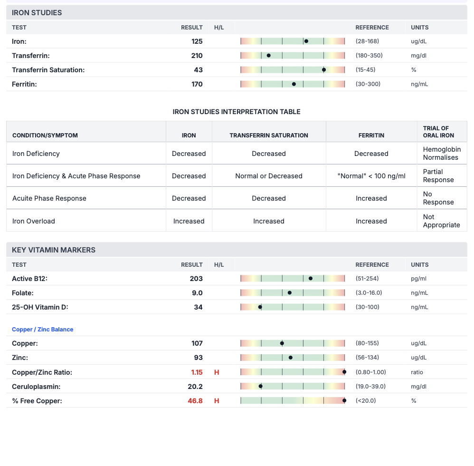Click the Transferrin range bar marker

268,55
